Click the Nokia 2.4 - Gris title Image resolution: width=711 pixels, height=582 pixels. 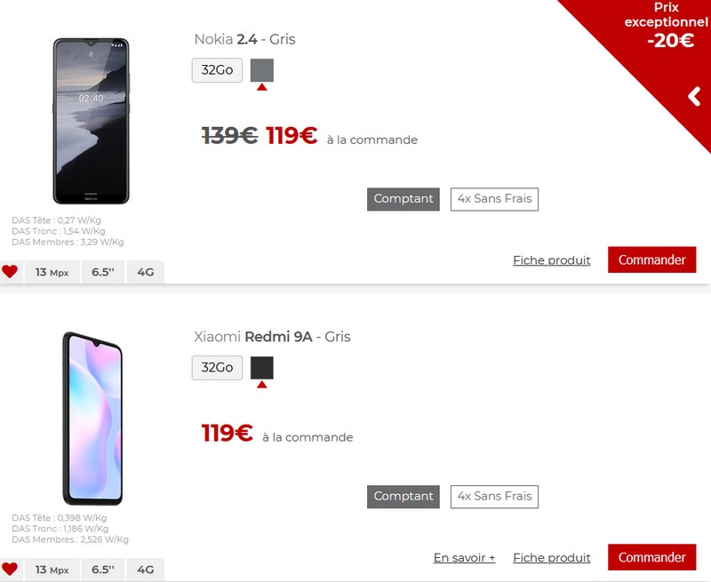245,39
